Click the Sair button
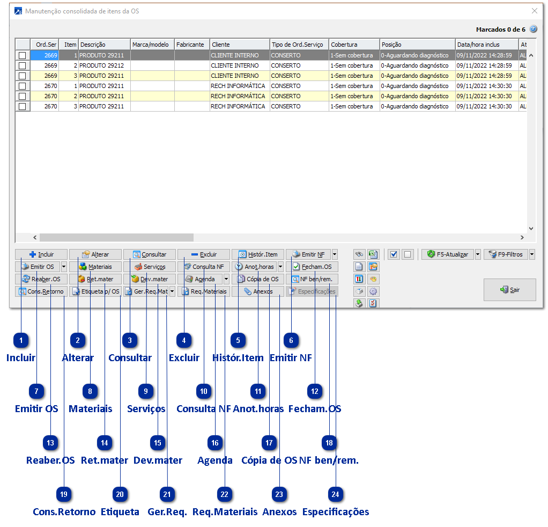Screen dimensions: 548x527 509,290
